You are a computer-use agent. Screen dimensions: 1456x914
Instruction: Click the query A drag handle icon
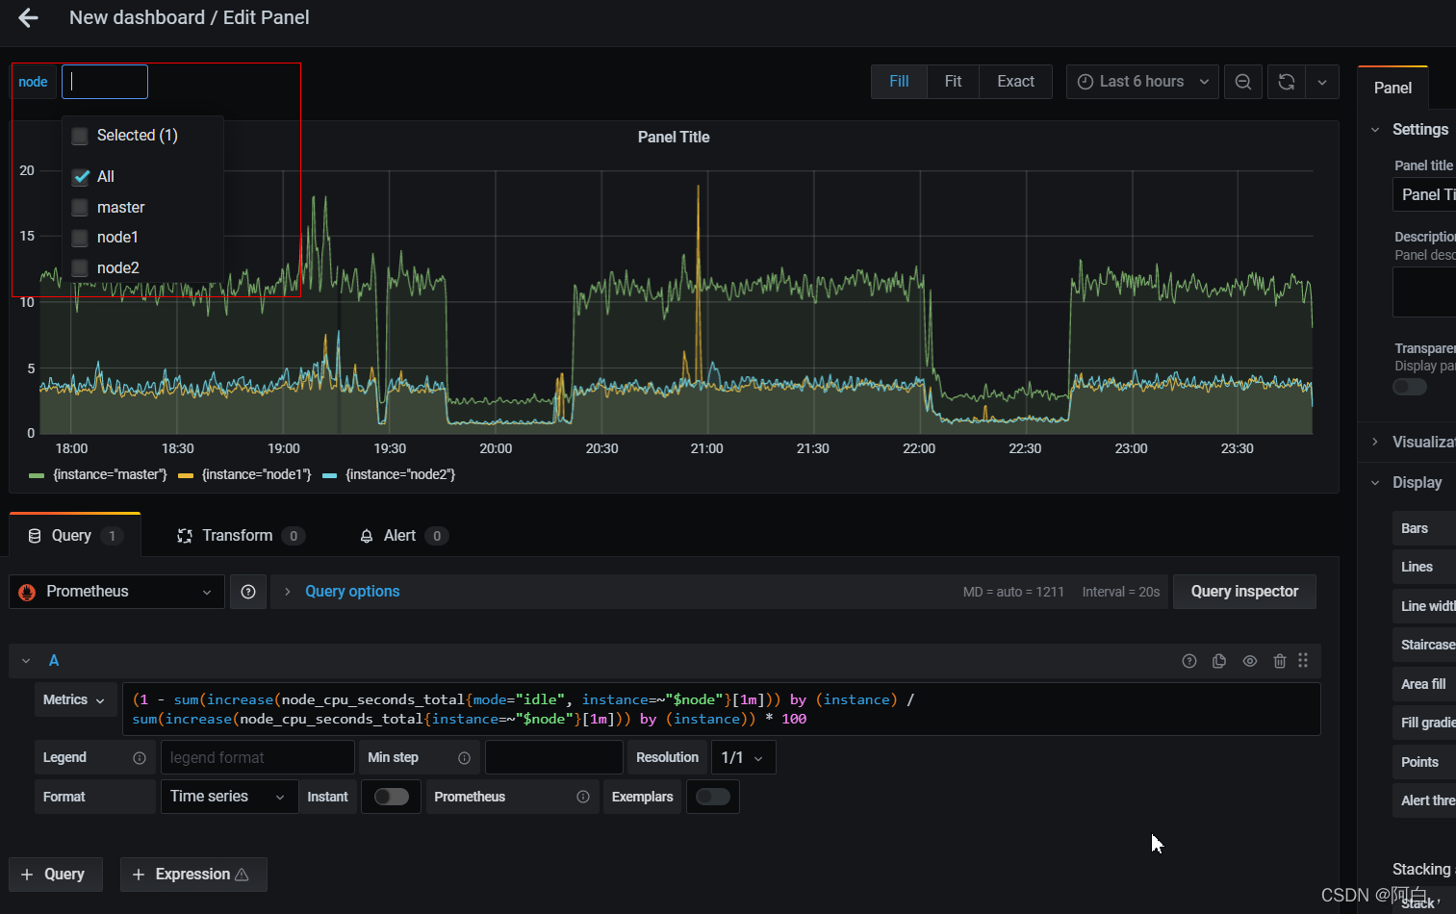coord(1303,660)
